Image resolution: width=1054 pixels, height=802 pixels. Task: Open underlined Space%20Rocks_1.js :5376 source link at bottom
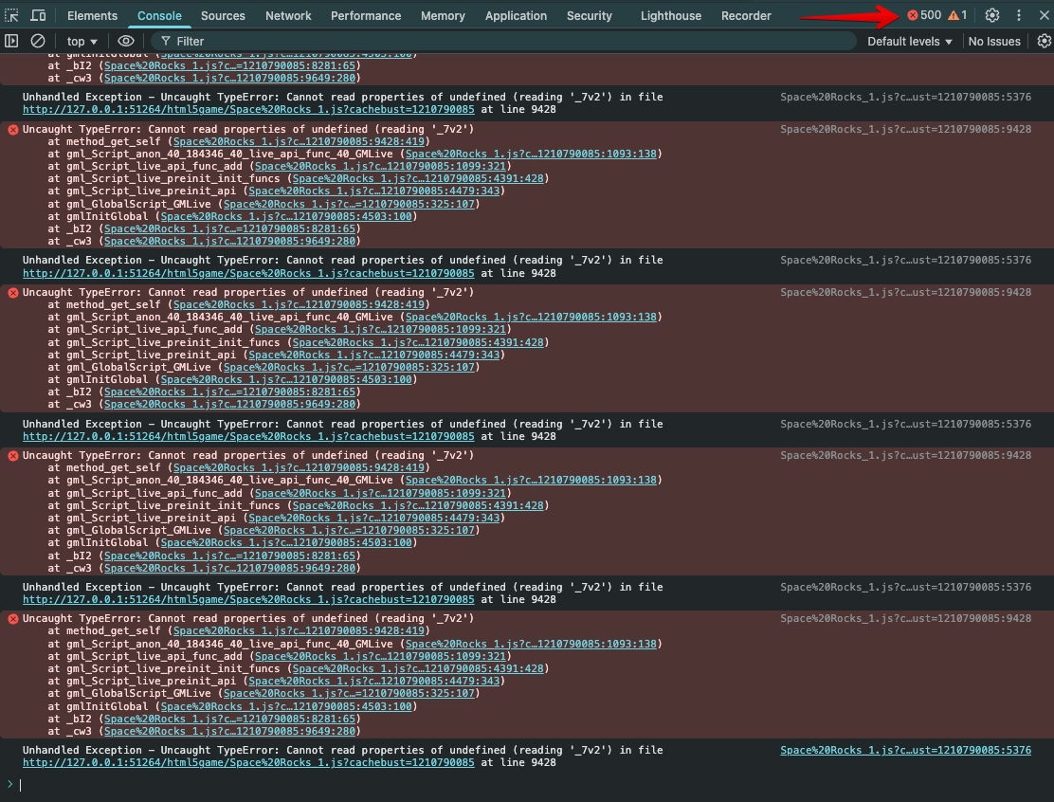(905, 750)
